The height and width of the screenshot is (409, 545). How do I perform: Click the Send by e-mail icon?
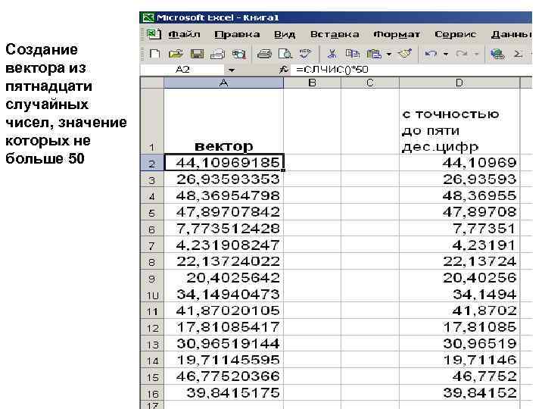[x=218, y=54]
